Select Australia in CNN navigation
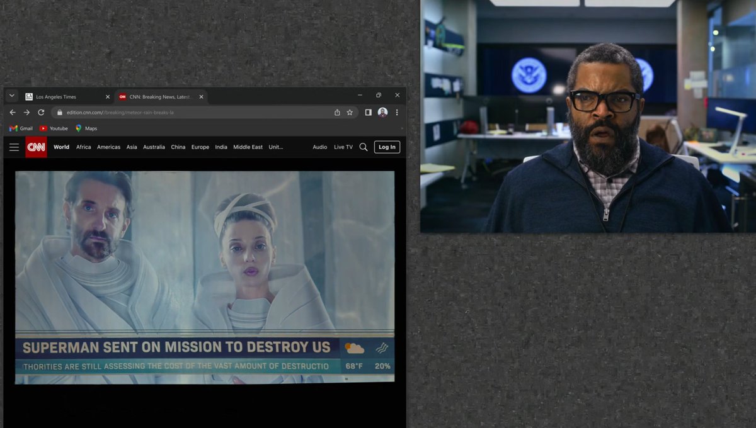 click(x=154, y=147)
